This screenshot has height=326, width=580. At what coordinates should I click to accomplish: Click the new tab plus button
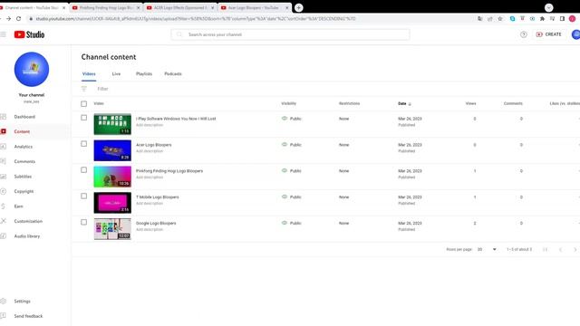299,7
